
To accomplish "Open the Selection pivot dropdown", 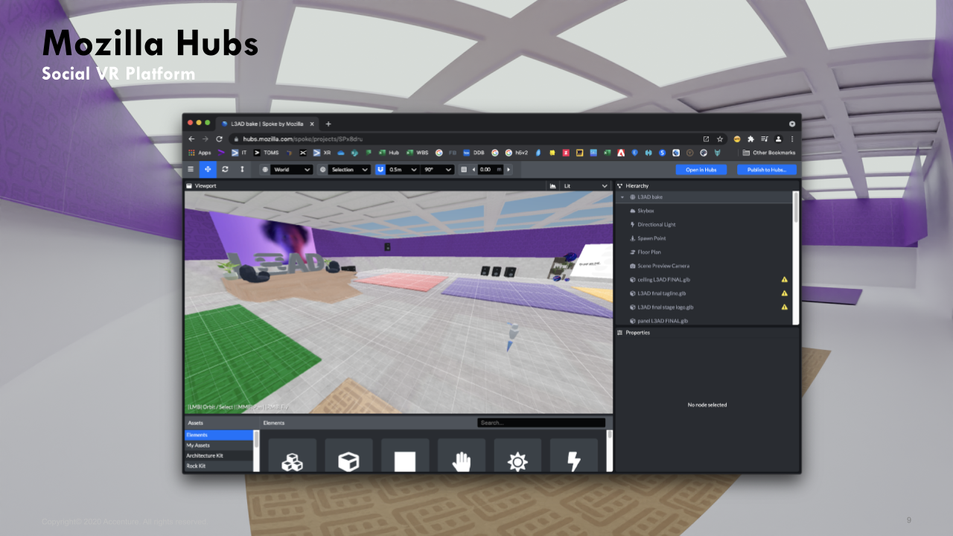I will coord(349,170).
